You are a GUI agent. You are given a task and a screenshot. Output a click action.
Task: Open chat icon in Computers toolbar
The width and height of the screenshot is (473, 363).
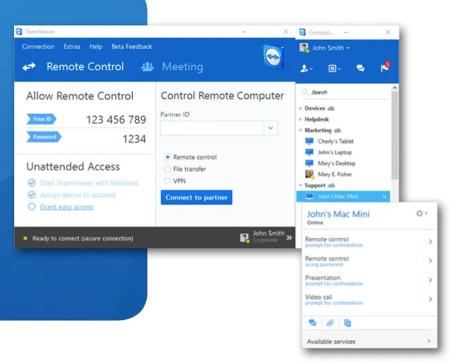[x=360, y=68]
